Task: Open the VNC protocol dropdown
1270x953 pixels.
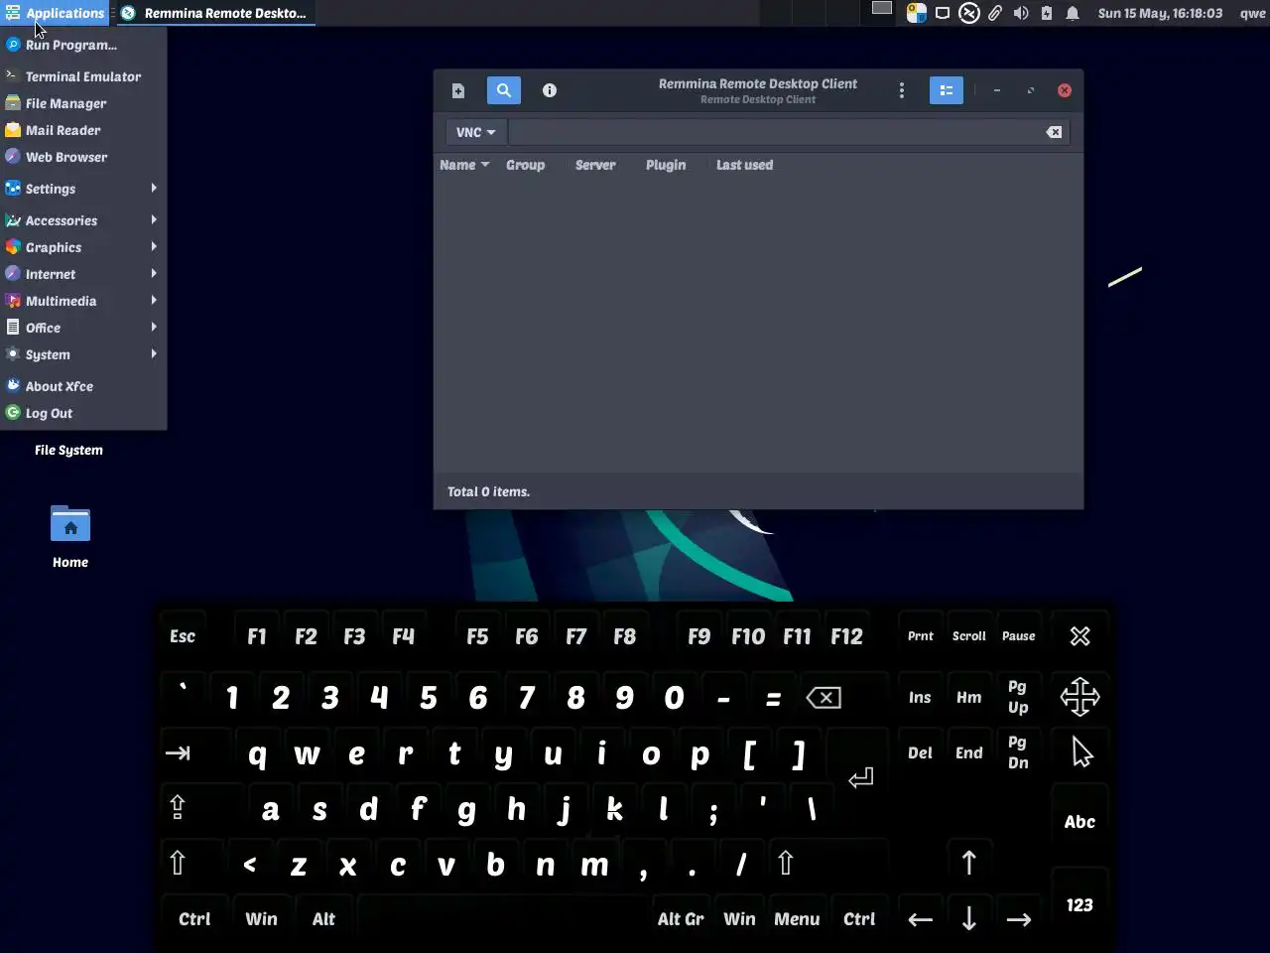Action: pos(475,132)
